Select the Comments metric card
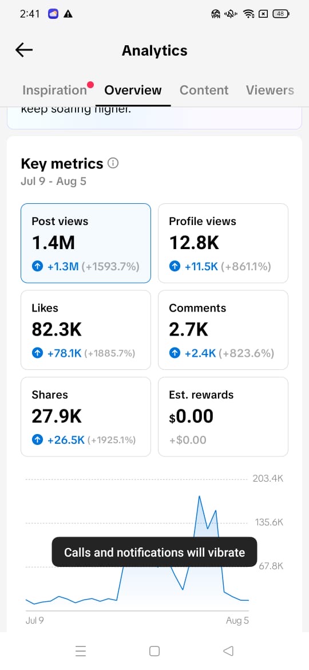Image resolution: width=309 pixels, height=670 pixels. point(223,330)
